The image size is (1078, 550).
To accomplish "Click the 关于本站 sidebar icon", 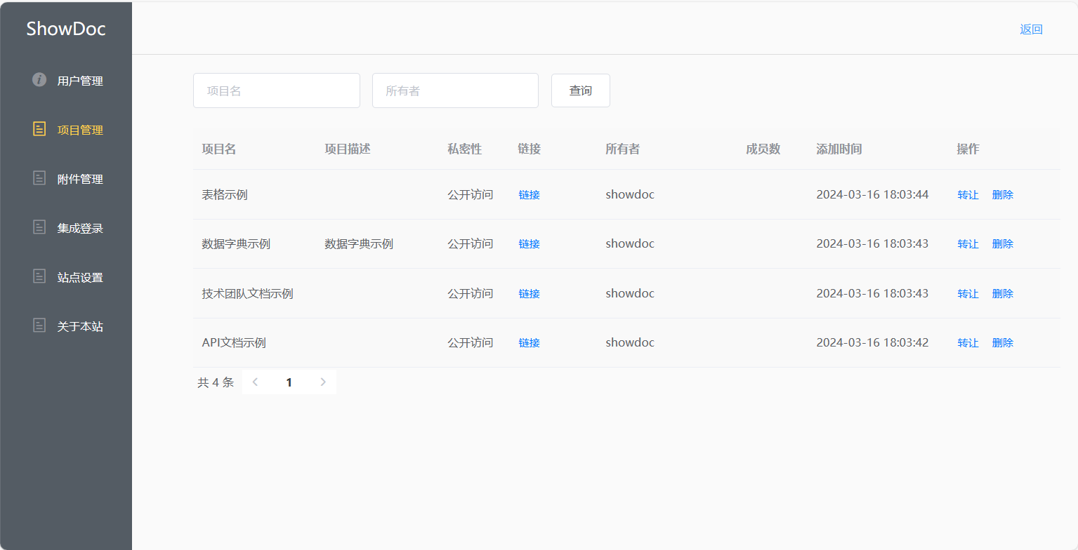I will pyautogui.click(x=39, y=326).
